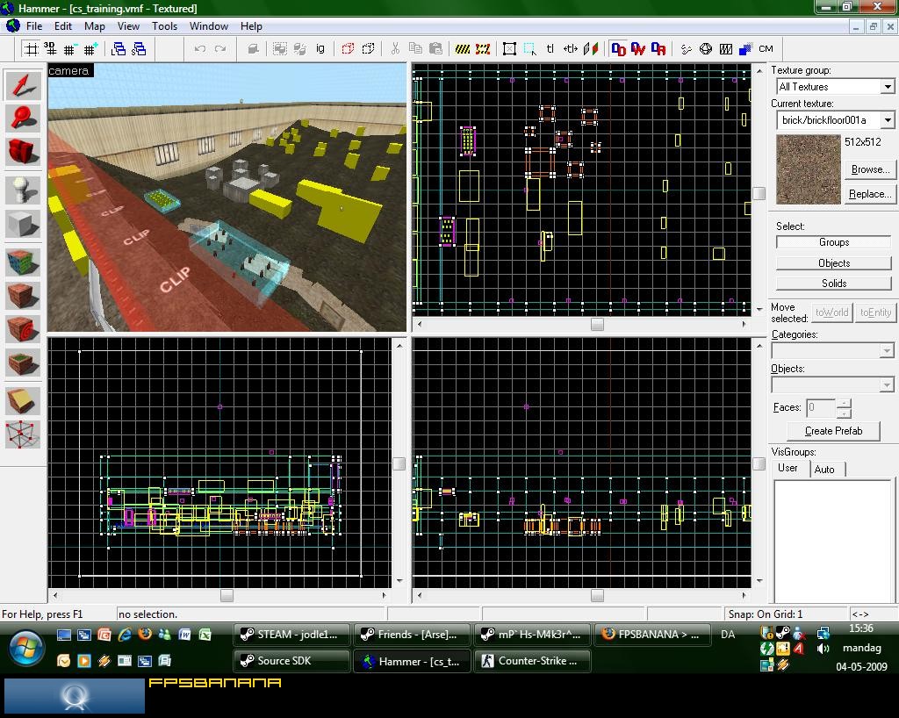
Task: Click the Load Window State icon
Action: pyautogui.click(x=119, y=49)
